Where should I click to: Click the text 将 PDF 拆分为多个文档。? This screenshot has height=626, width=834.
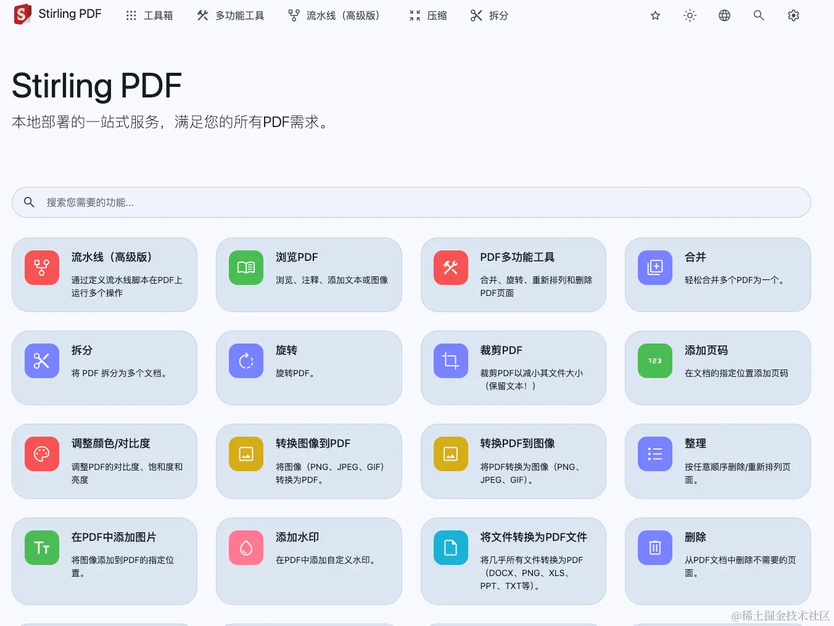[120, 373]
